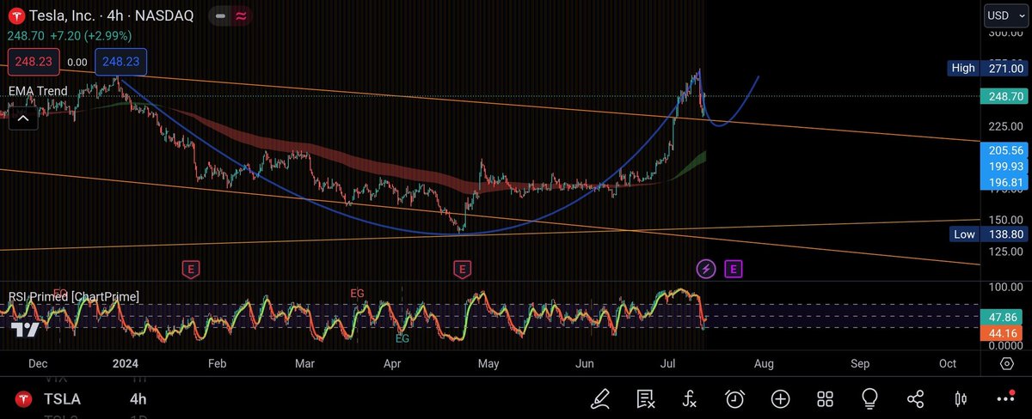This screenshot has height=419, width=1032.
Task: Change the candlestick chart type
Action: tap(960, 398)
